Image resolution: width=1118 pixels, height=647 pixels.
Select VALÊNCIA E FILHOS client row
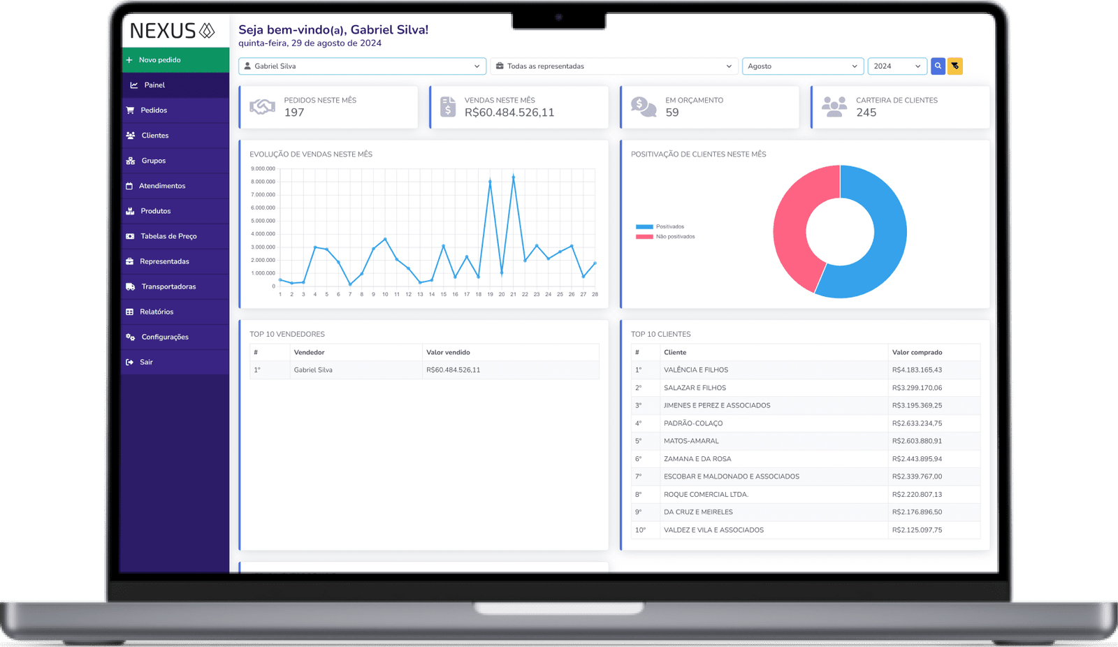coord(696,370)
